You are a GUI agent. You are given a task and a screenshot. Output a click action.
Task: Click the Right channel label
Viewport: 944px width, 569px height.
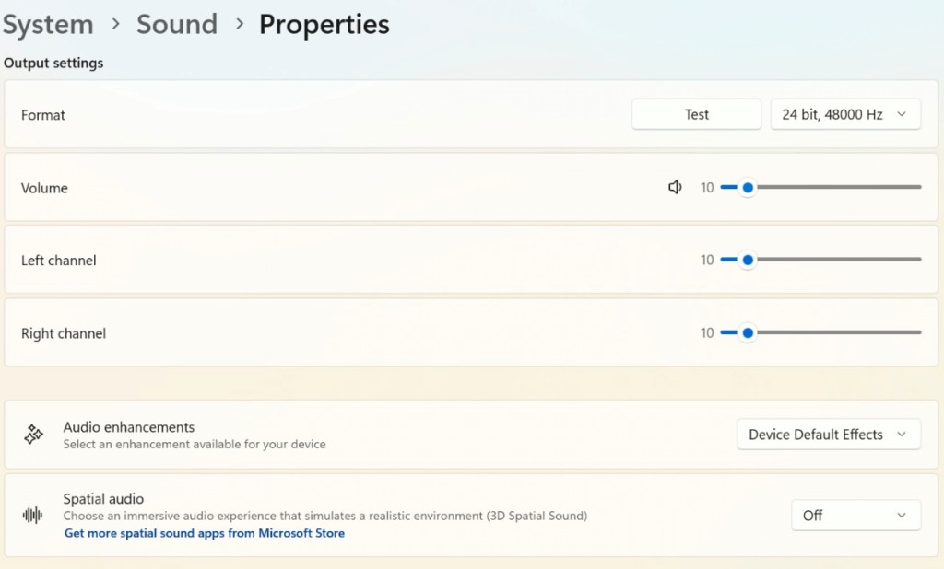64,333
